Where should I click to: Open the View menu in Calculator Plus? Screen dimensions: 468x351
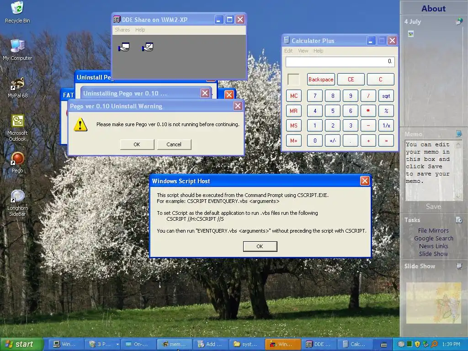click(303, 51)
